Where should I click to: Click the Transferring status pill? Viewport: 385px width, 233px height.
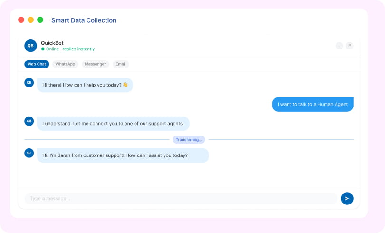[189, 139]
